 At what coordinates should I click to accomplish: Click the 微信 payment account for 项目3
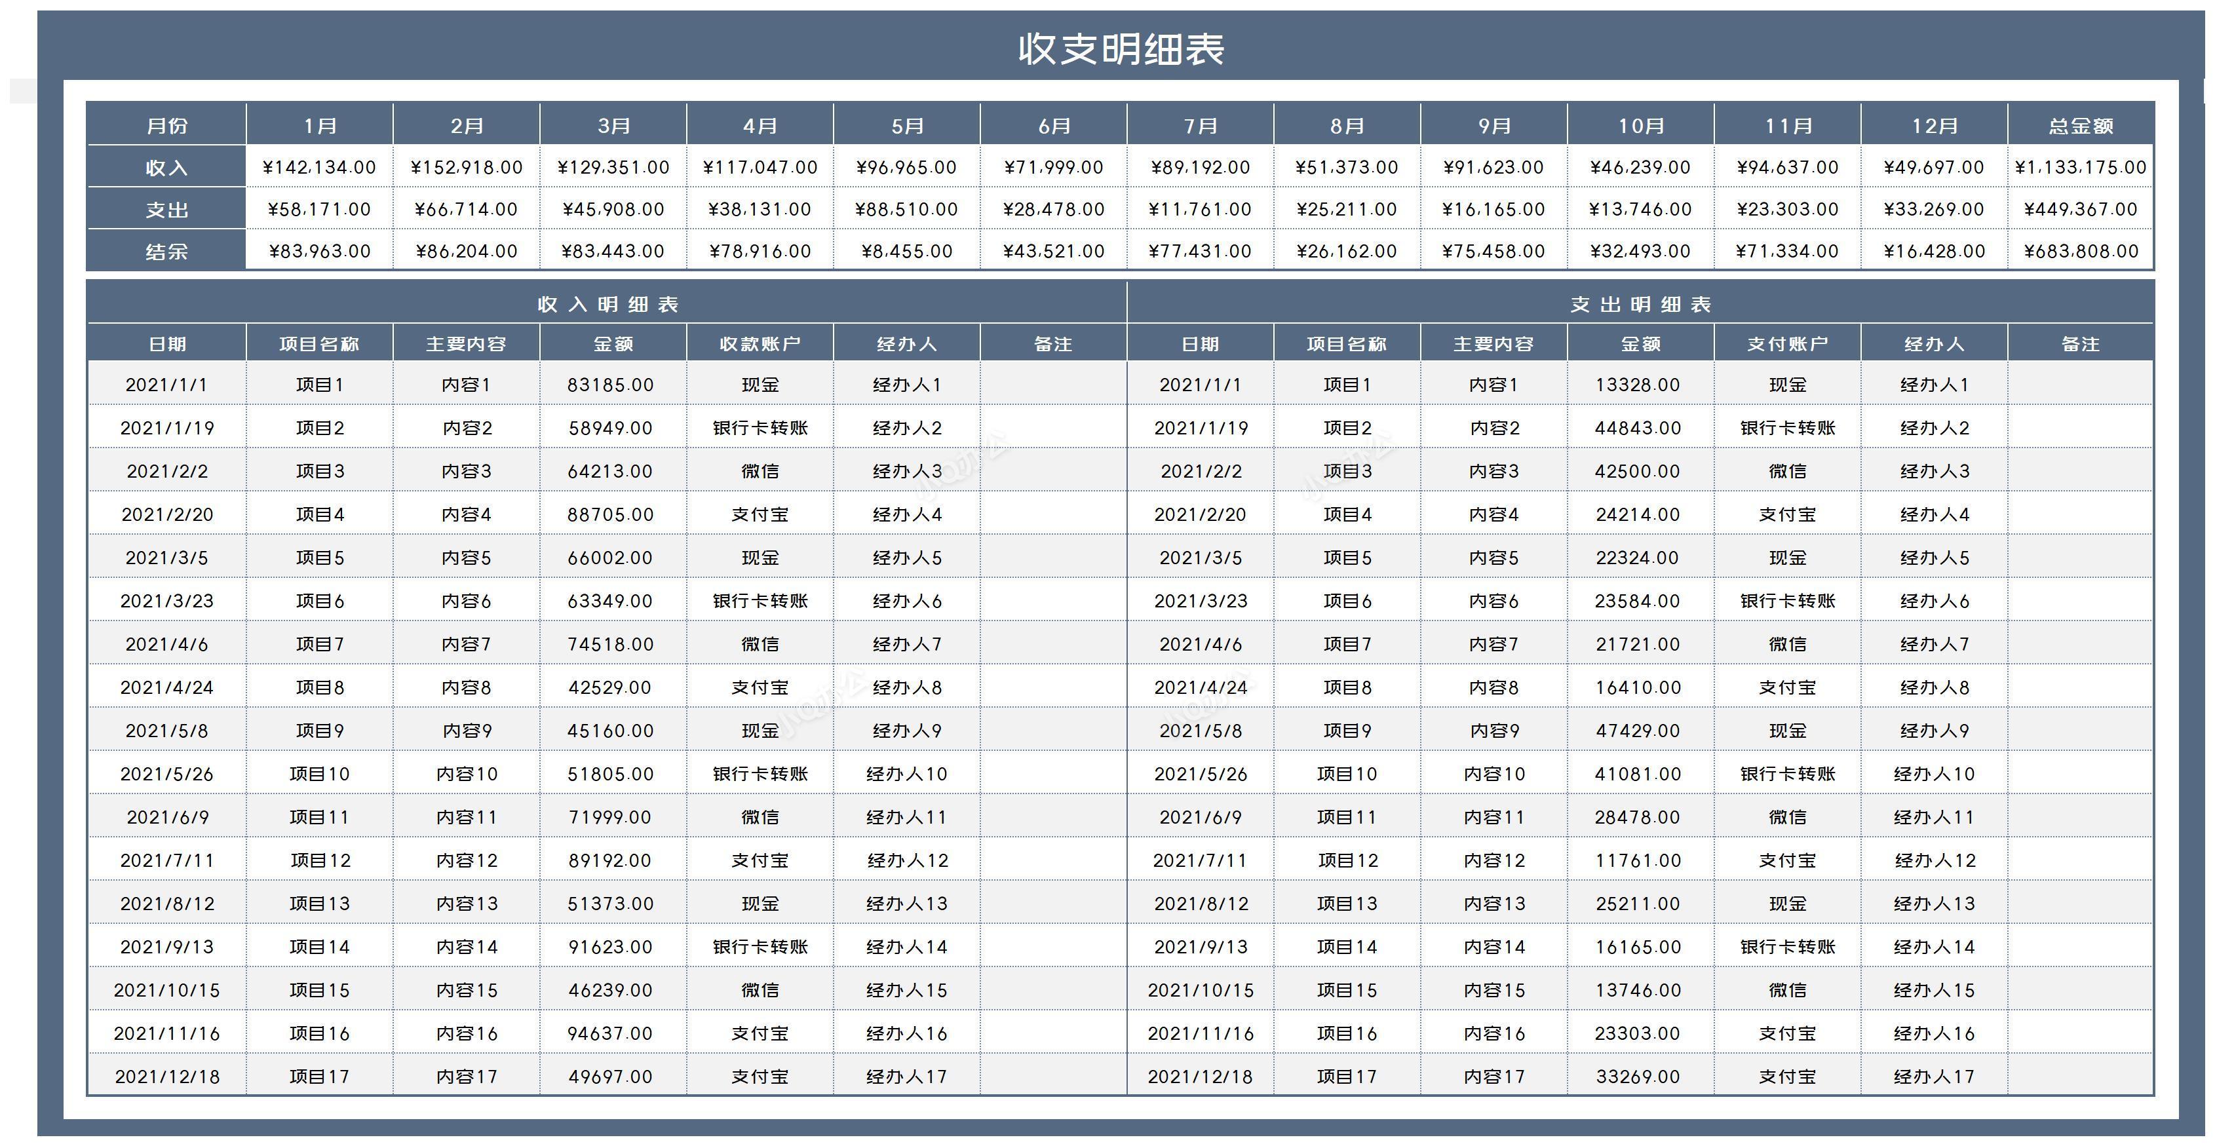pyautogui.click(x=760, y=471)
